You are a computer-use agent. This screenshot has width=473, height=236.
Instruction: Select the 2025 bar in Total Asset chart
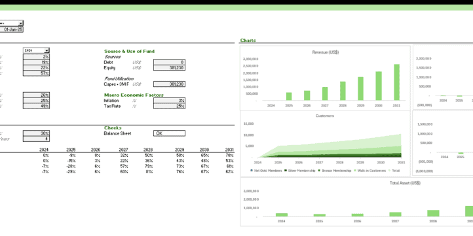320,215
